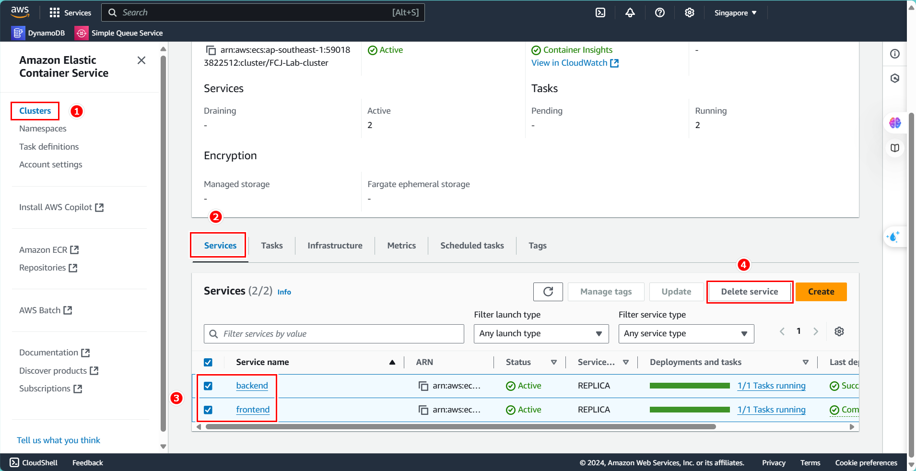916x471 pixels.
Task: Open the settings gear in top bar
Action: (x=690, y=13)
